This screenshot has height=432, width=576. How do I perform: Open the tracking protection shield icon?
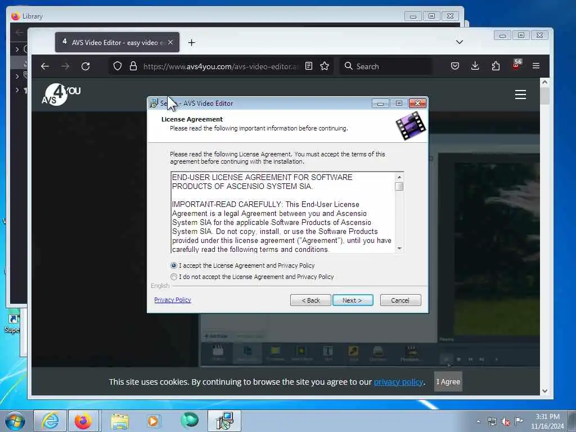coord(117,66)
